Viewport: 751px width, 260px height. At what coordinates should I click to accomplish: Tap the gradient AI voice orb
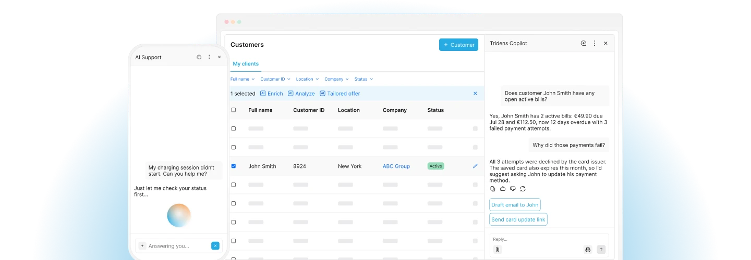179,215
